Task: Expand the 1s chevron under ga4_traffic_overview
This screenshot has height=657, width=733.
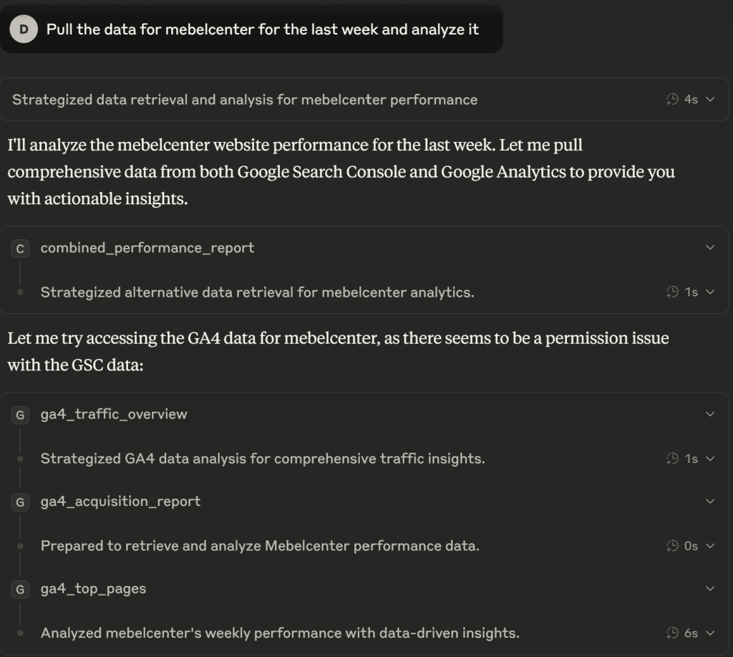Action: coord(710,459)
